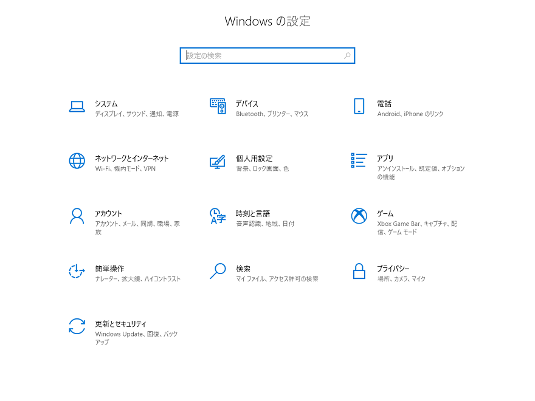The width and height of the screenshot is (535, 401).
Task: Select the システム category title
Action: click(106, 104)
